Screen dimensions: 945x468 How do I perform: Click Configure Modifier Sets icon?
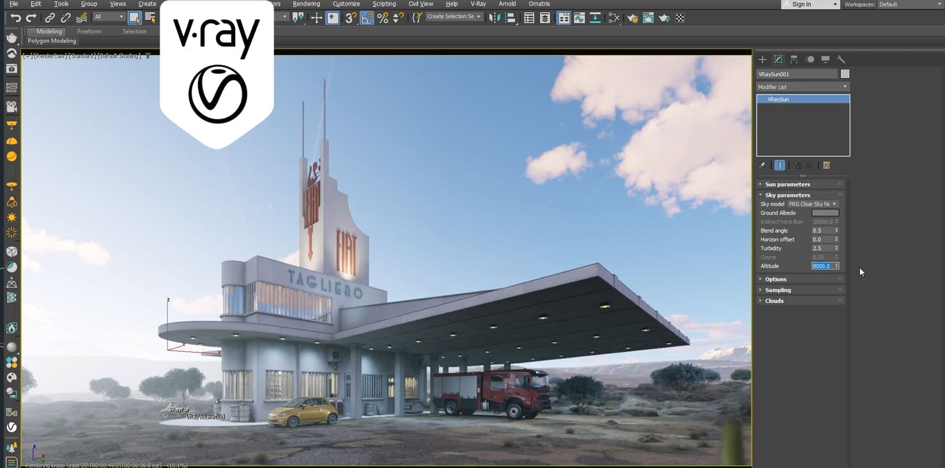click(826, 165)
